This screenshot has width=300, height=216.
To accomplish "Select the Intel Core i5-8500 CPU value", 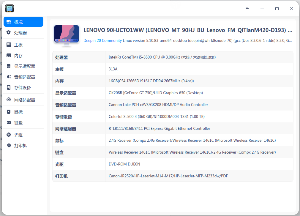I will point(162,57).
